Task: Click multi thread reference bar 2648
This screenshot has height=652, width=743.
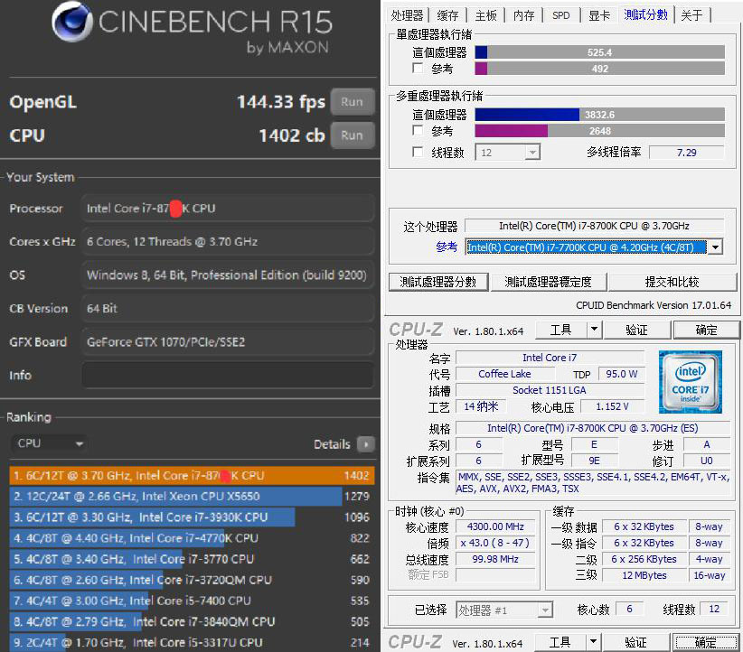Action: click(x=600, y=131)
